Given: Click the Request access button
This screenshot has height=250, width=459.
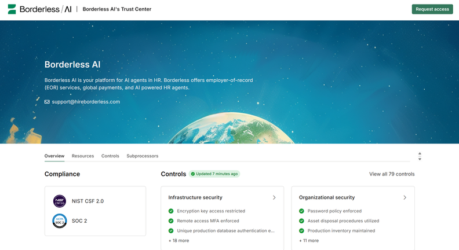Looking at the screenshot, I should [432, 9].
